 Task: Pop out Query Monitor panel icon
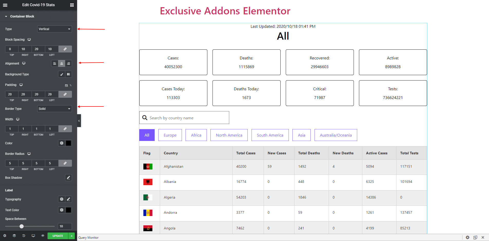(x=475, y=237)
